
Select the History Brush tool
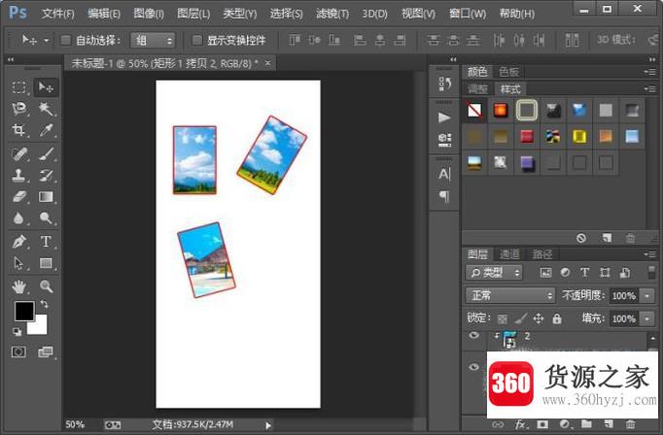(x=46, y=176)
